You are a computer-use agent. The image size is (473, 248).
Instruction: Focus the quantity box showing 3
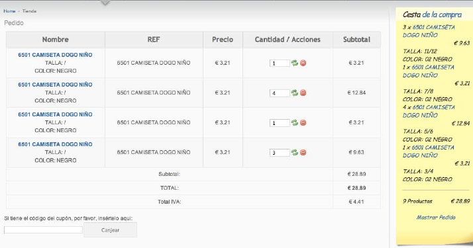point(280,153)
